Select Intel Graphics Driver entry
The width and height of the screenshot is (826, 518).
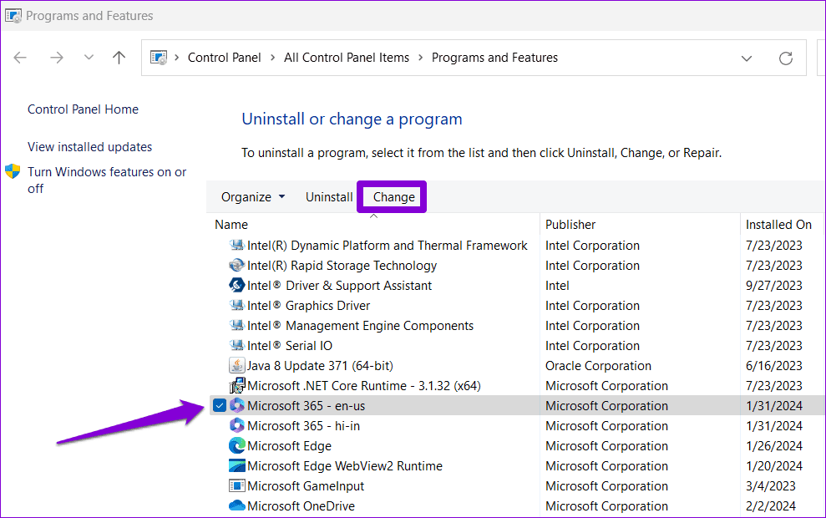(x=309, y=306)
